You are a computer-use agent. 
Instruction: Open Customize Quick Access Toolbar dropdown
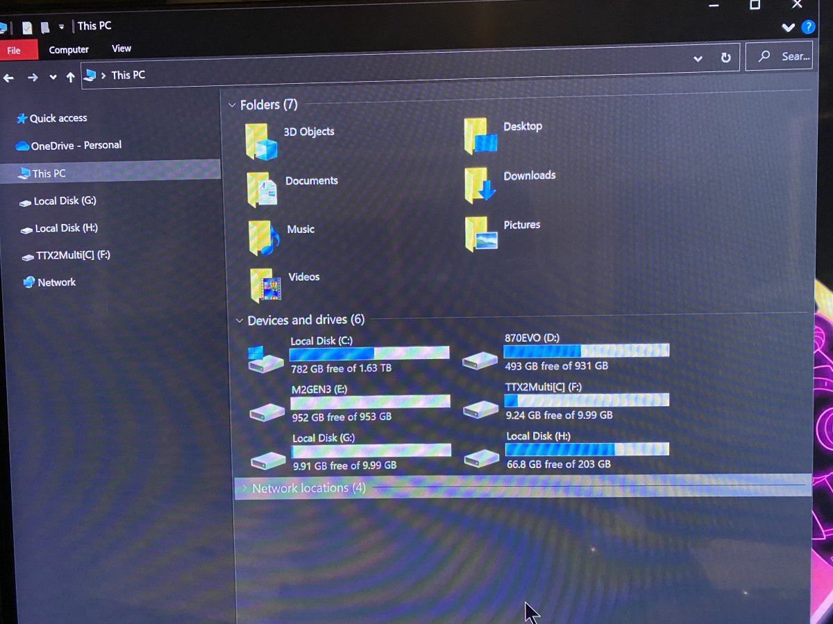[61, 27]
